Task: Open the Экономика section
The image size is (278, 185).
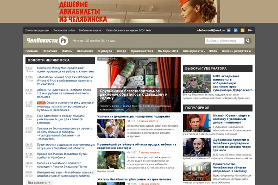Action: (85, 51)
